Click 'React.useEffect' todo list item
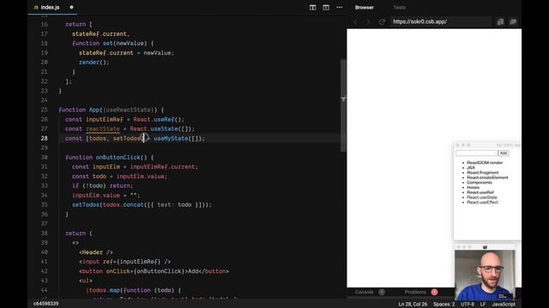 tap(482, 202)
